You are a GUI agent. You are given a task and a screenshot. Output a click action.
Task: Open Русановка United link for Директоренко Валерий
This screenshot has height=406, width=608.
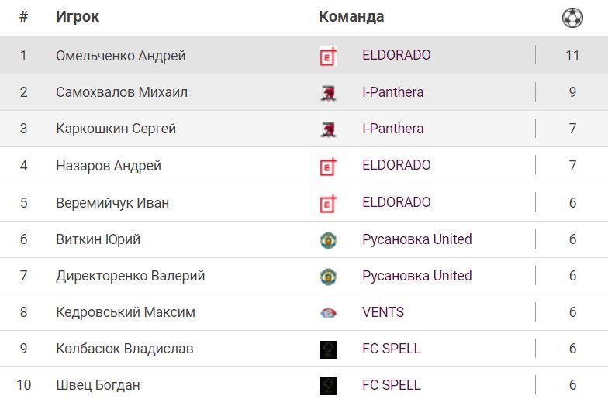coord(416,276)
